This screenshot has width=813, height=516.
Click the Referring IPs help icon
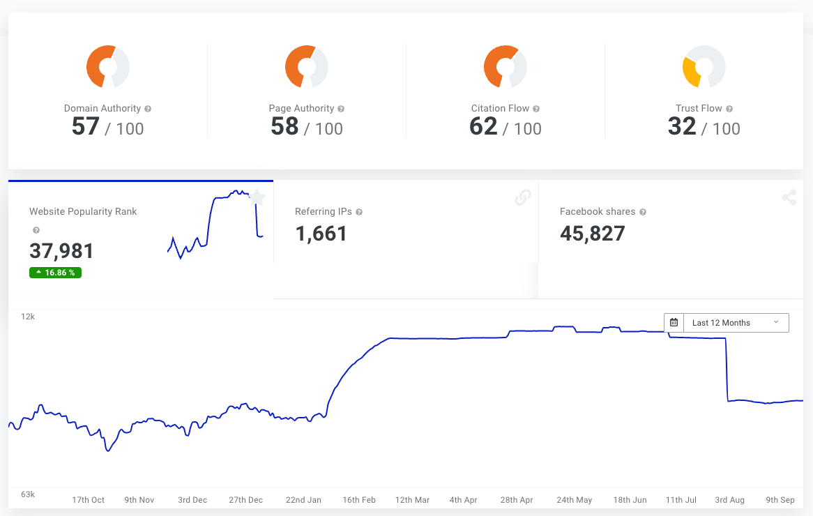[x=359, y=212]
